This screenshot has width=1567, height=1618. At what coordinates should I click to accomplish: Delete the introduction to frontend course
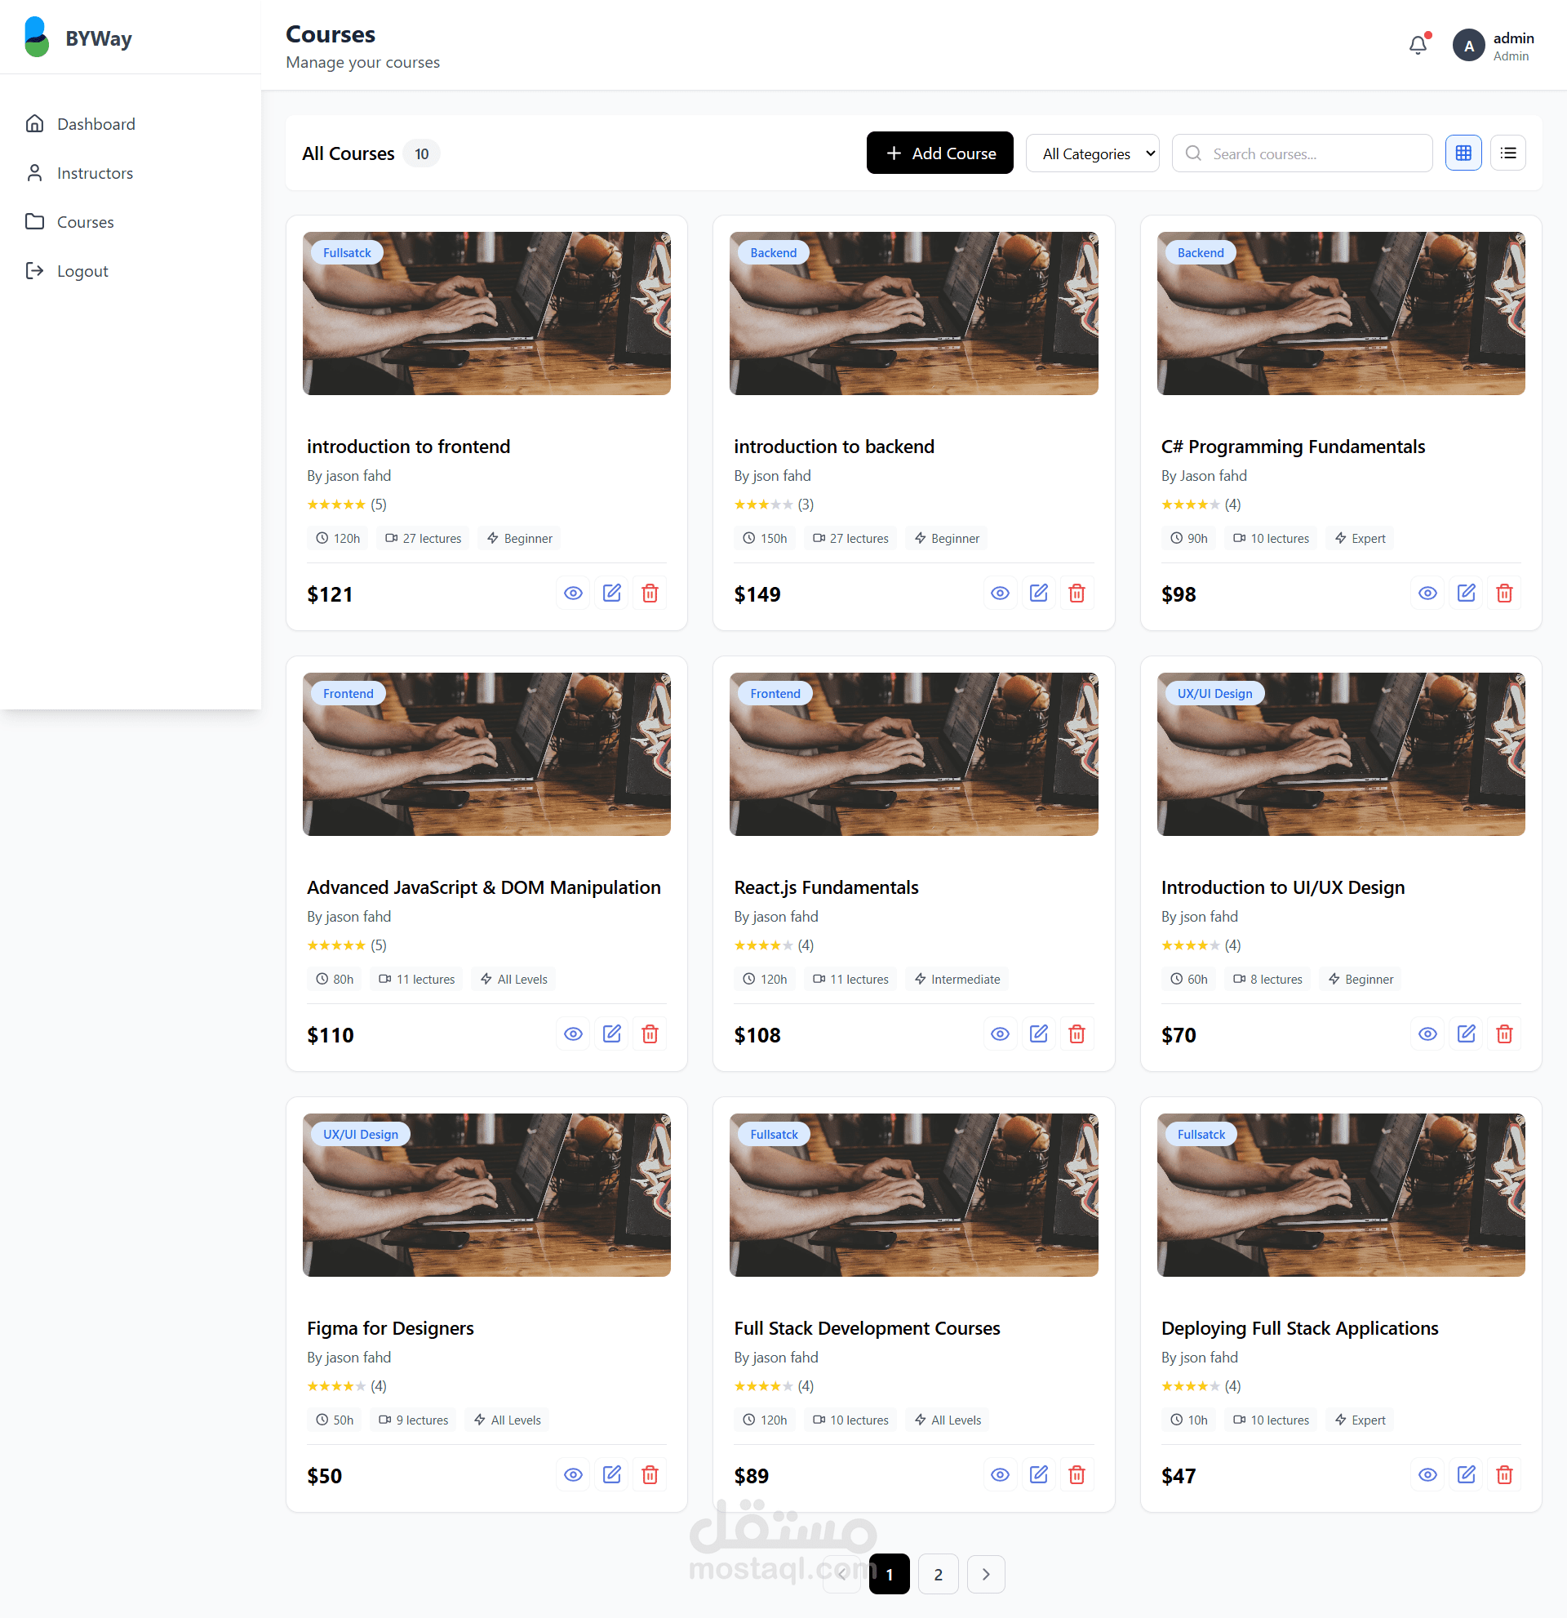pos(650,593)
